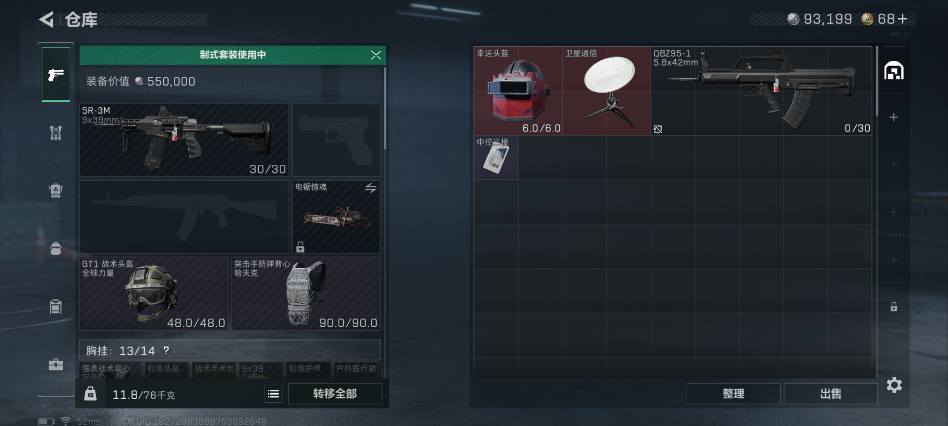Open warehouse settings gear icon
Screen dimensions: 948x426
[894, 385]
